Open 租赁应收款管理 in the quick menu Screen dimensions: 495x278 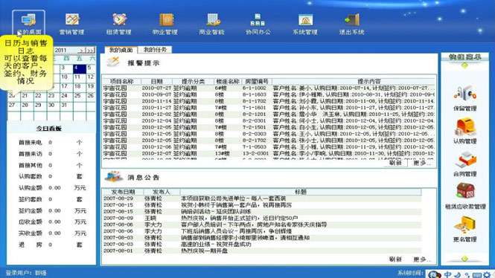click(465, 196)
